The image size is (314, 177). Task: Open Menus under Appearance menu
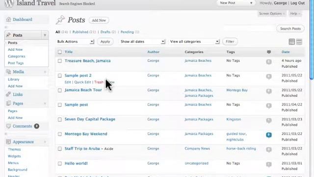point(13,163)
